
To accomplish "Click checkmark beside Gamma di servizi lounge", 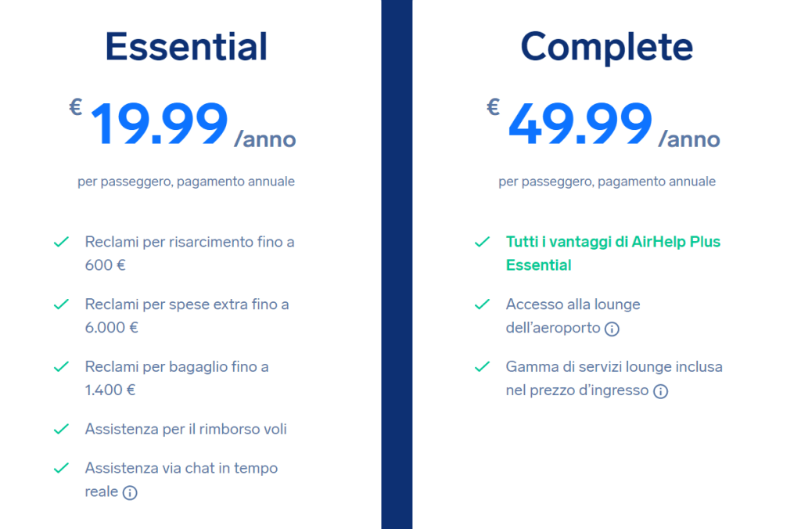I will tap(483, 367).
